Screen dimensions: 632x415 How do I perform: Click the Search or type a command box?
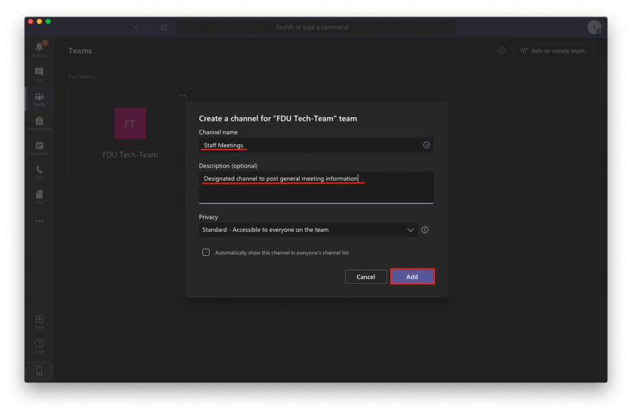(316, 27)
